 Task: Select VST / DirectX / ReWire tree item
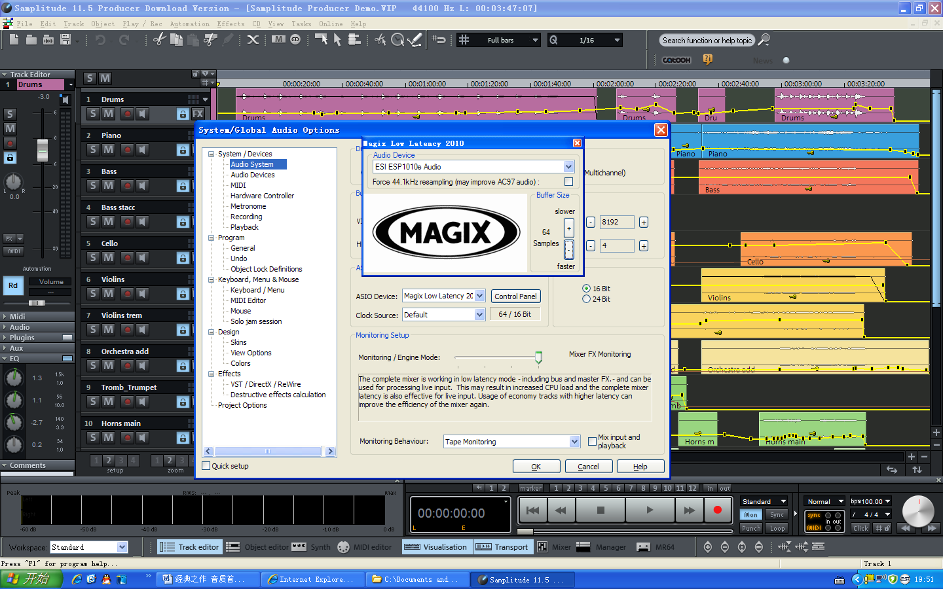[265, 384]
